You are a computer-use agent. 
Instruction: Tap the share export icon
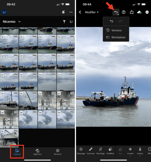click(x=132, y=12)
